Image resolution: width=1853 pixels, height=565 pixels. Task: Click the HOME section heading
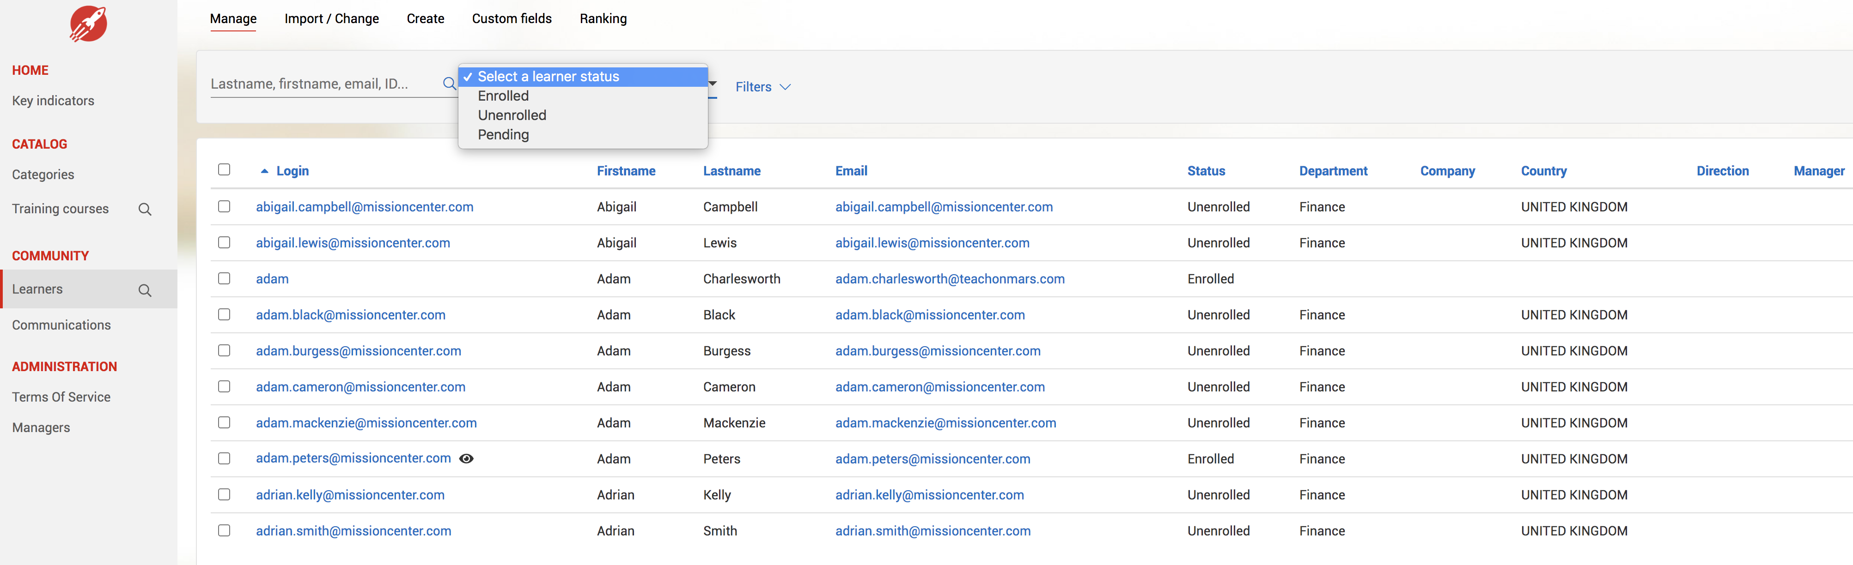(30, 71)
